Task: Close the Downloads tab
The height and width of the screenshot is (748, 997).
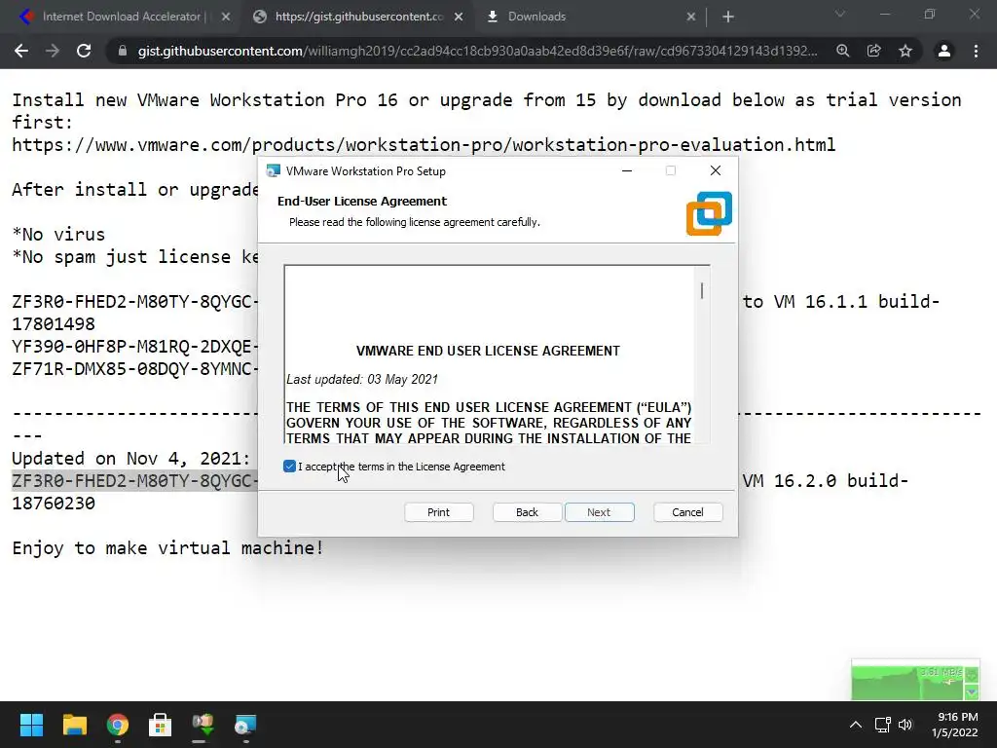Action: pyautogui.click(x=691, y=18)
